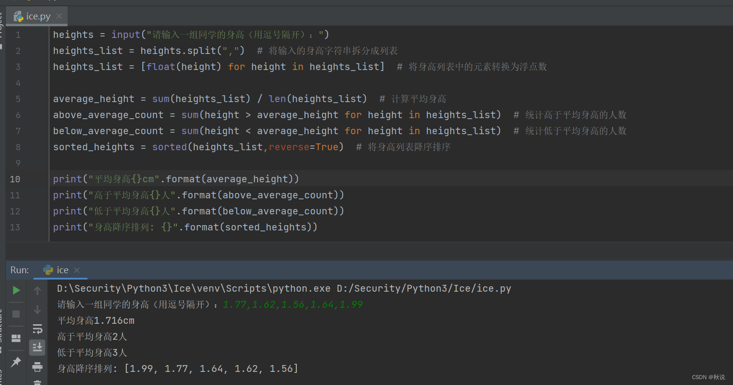Toggle soft-wrap in the Run console
Viewport: 733px width, 385px height.
click(x=37, y=329)
